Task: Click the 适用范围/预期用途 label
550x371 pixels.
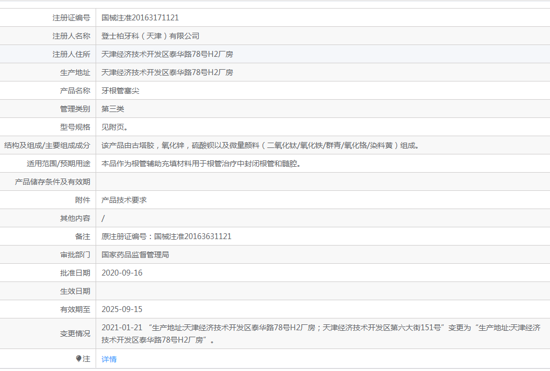Action: [58, 164]
